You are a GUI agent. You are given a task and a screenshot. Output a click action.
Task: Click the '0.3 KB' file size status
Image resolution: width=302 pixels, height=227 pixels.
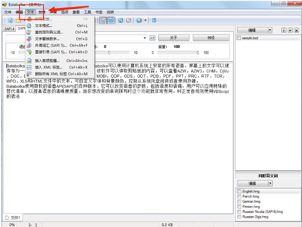[x=167, y=225]
